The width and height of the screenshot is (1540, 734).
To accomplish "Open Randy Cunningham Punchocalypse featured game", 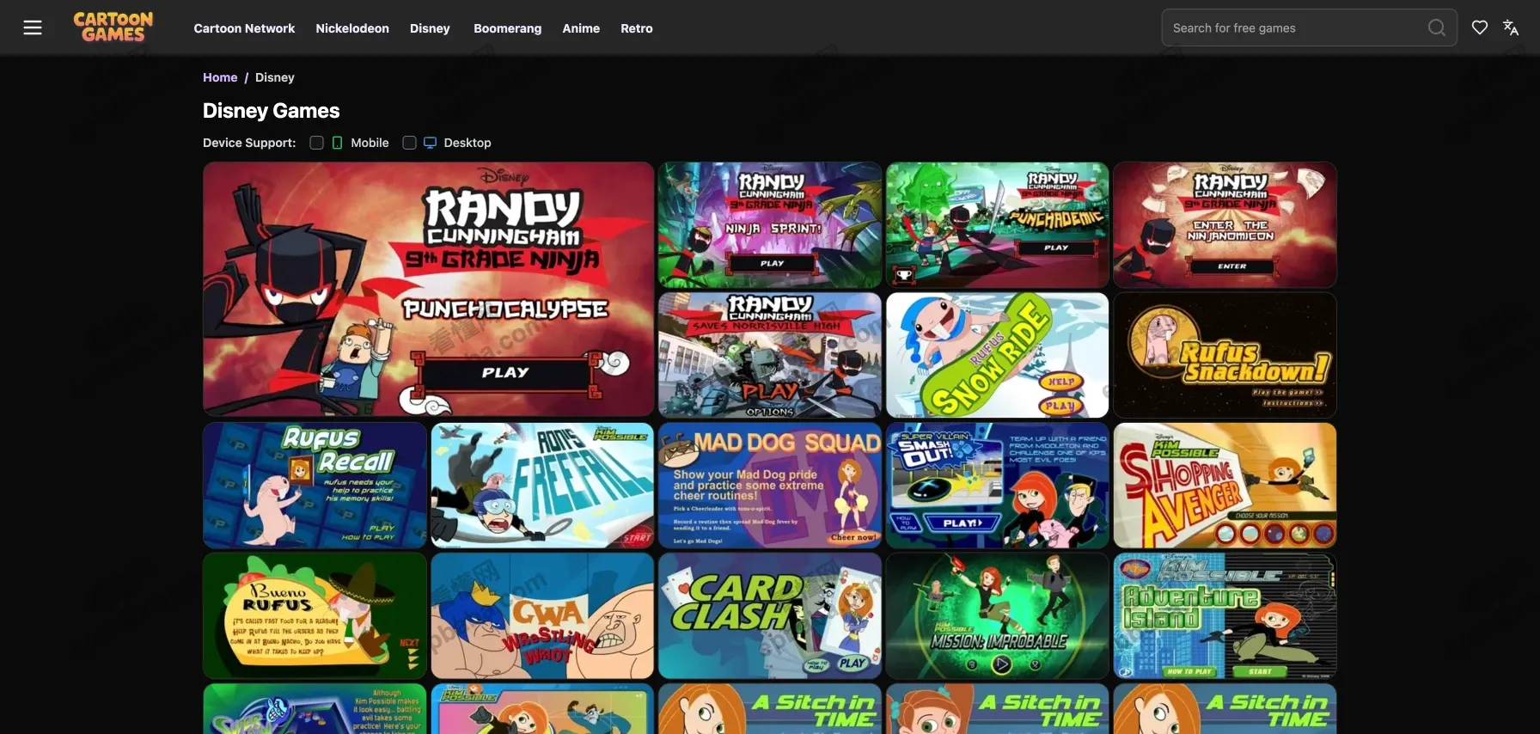I will pos(429,290).
